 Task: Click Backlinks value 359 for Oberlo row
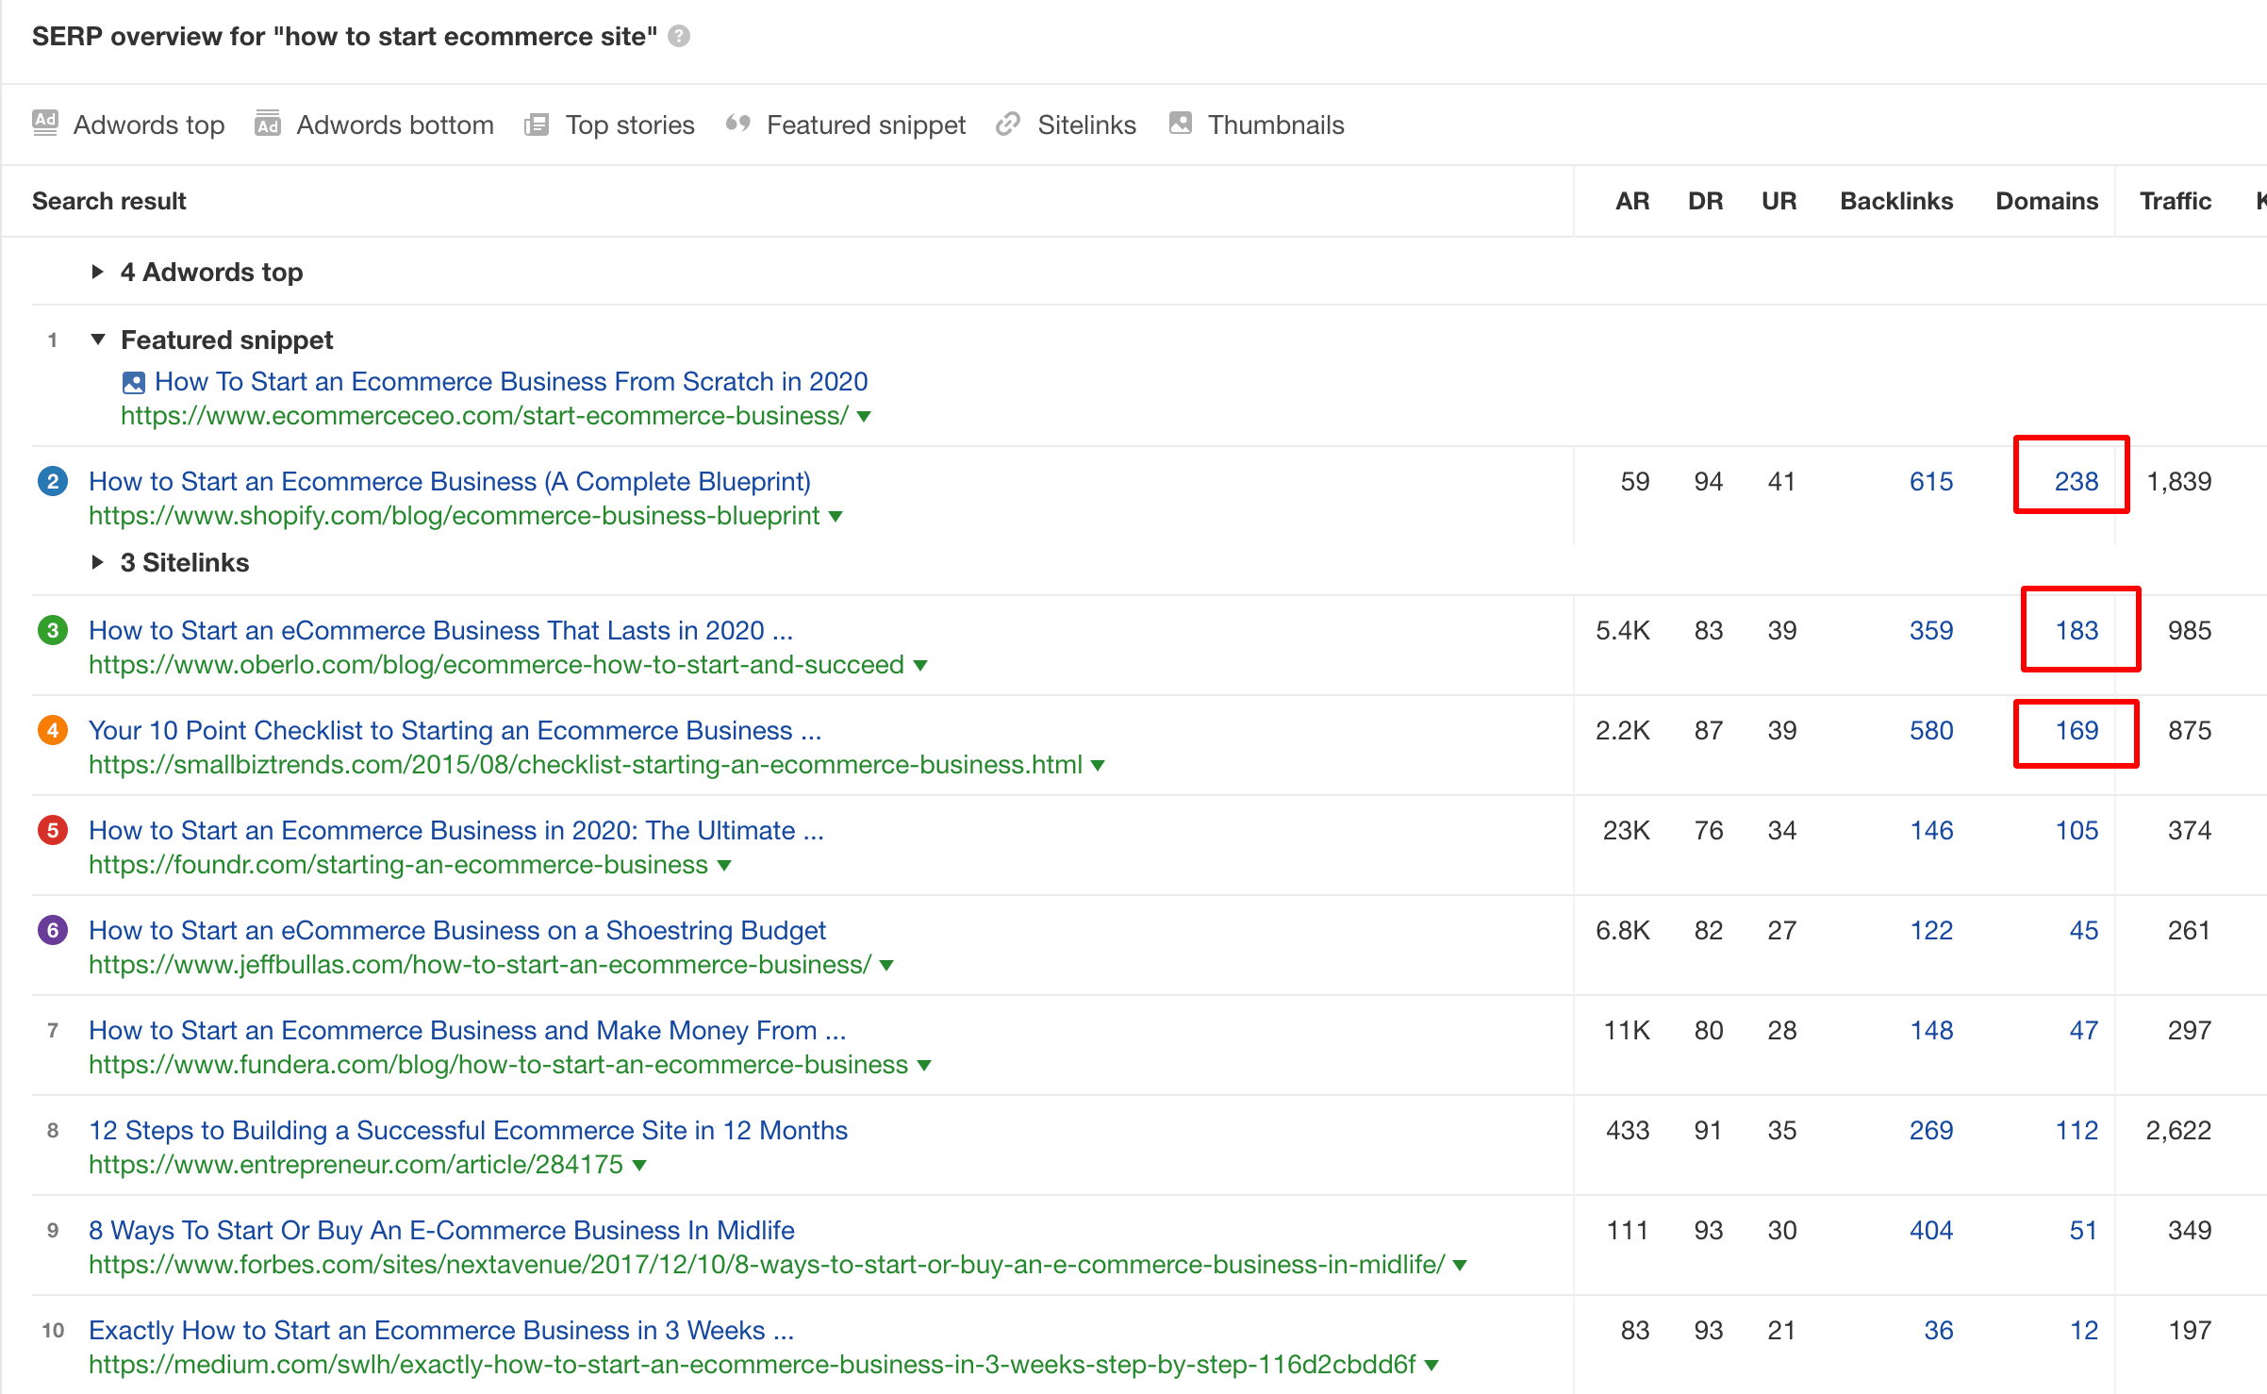pos(1931,630)
